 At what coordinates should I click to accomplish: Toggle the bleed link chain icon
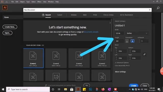click(x=144, y=54)
